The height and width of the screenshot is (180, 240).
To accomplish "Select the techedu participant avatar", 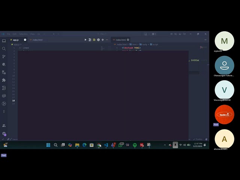I will click(x=224, y=114).
